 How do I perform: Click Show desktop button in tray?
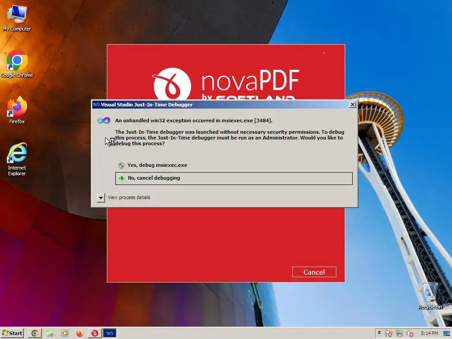click(x=447, y=334)
